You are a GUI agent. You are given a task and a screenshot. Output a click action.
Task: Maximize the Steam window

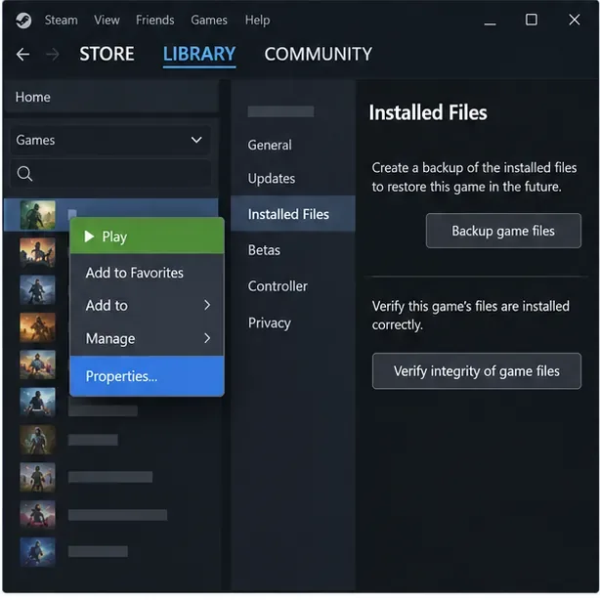click(x=532, y=20)
